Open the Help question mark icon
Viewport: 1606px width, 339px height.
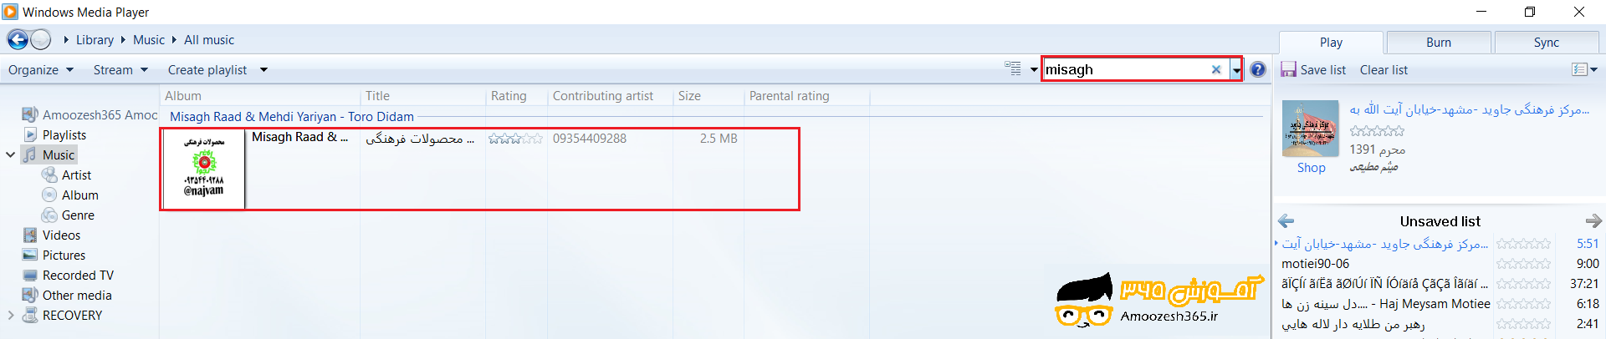click(1257, 69)
